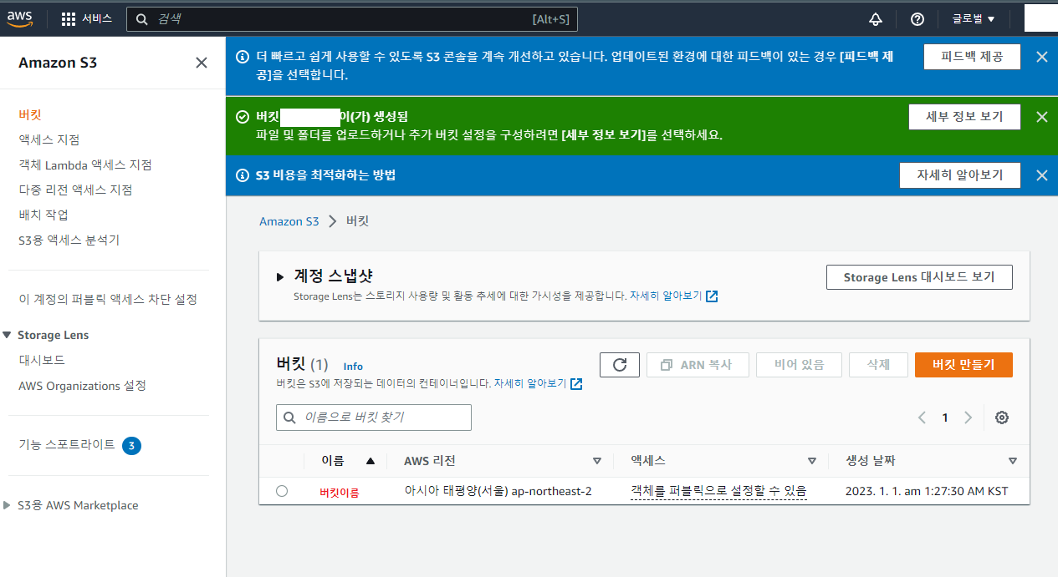Open table preferences gear icon

coord(1002,418)
